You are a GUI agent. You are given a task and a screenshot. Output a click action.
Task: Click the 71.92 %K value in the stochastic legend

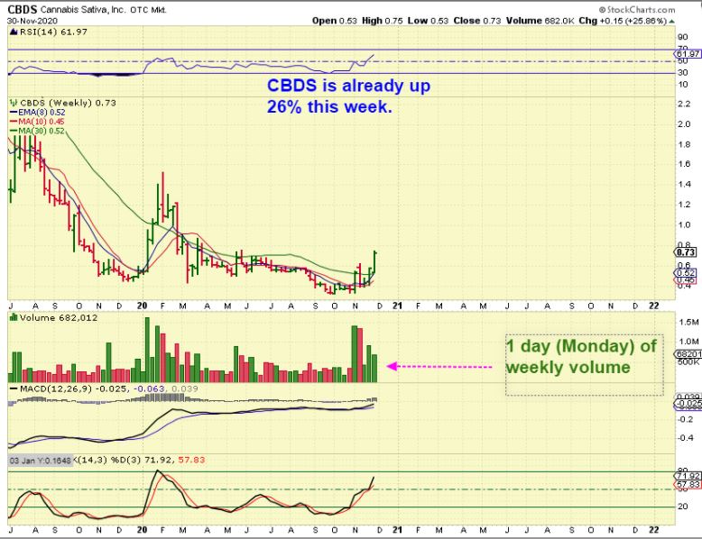coord(159,460)
